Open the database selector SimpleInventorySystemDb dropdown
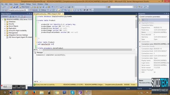Image resolution: width=170 pixels, height=95 pixels. (28, 10)
